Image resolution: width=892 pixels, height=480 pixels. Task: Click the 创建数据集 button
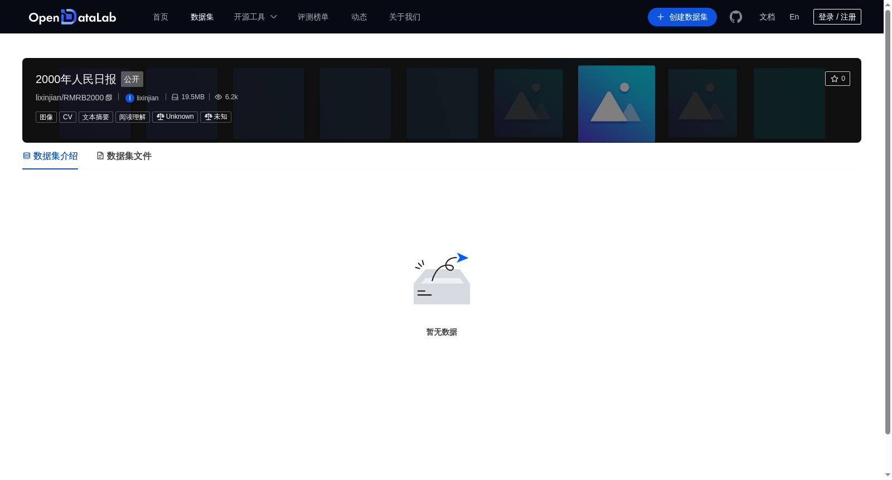pyautogui.click(x=682, y=17)
